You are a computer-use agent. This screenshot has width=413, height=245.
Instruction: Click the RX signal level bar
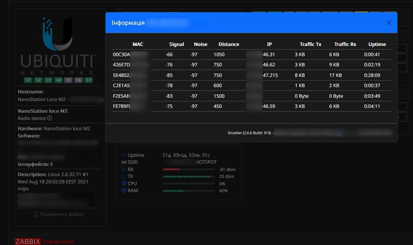(189, 170)
